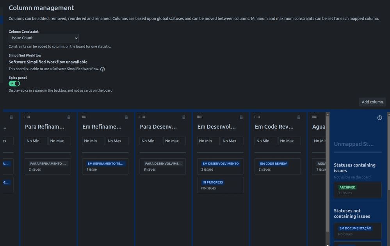Click 'Software Simplified Workflow unavailable' text
The image size is (390, 246).
[x=48, y=62]
